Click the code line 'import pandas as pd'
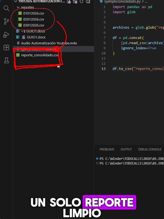This screenshot has height=219, width=164. pos(132,7)
